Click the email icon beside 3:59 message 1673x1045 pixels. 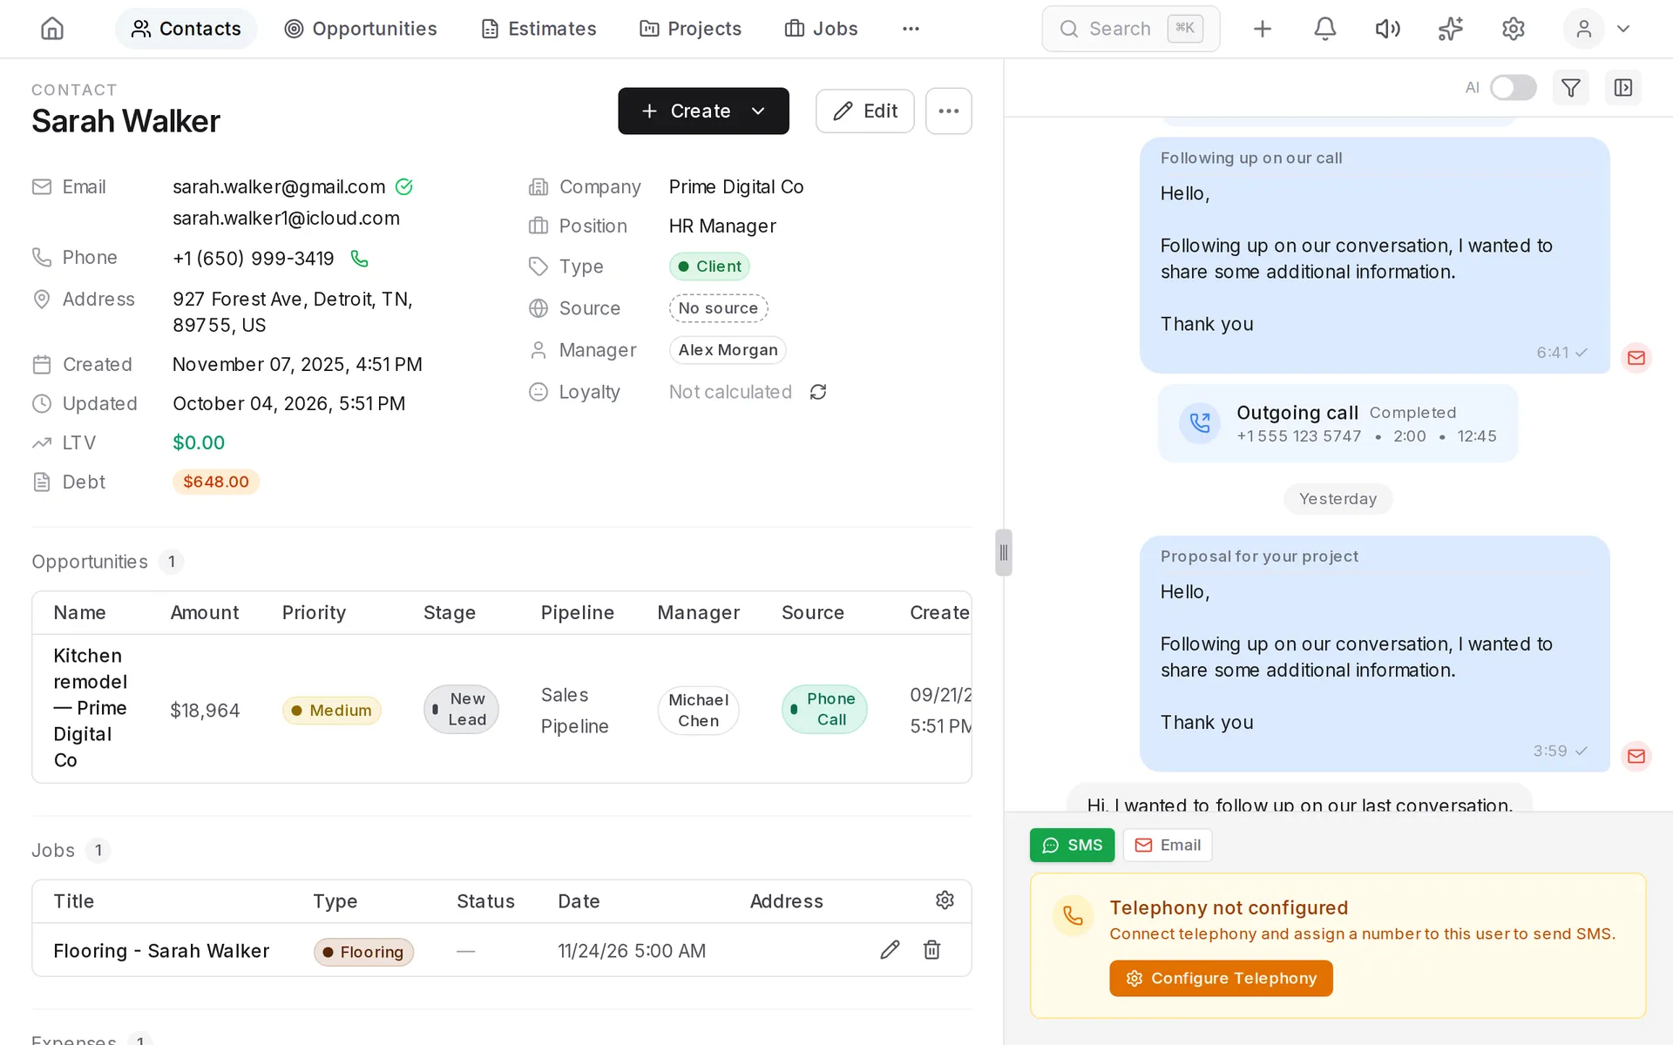pyautogui.click(x=1636, y=756)
